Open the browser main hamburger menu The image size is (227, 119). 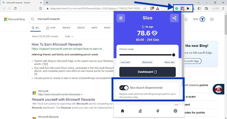(x=223, y=8)
